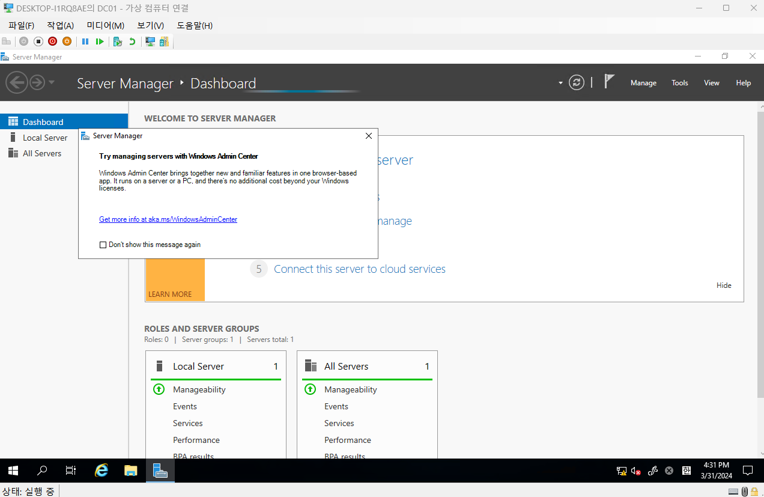Click the green Revert arrow icon
The image size is (764, 497).
(132, 41)
